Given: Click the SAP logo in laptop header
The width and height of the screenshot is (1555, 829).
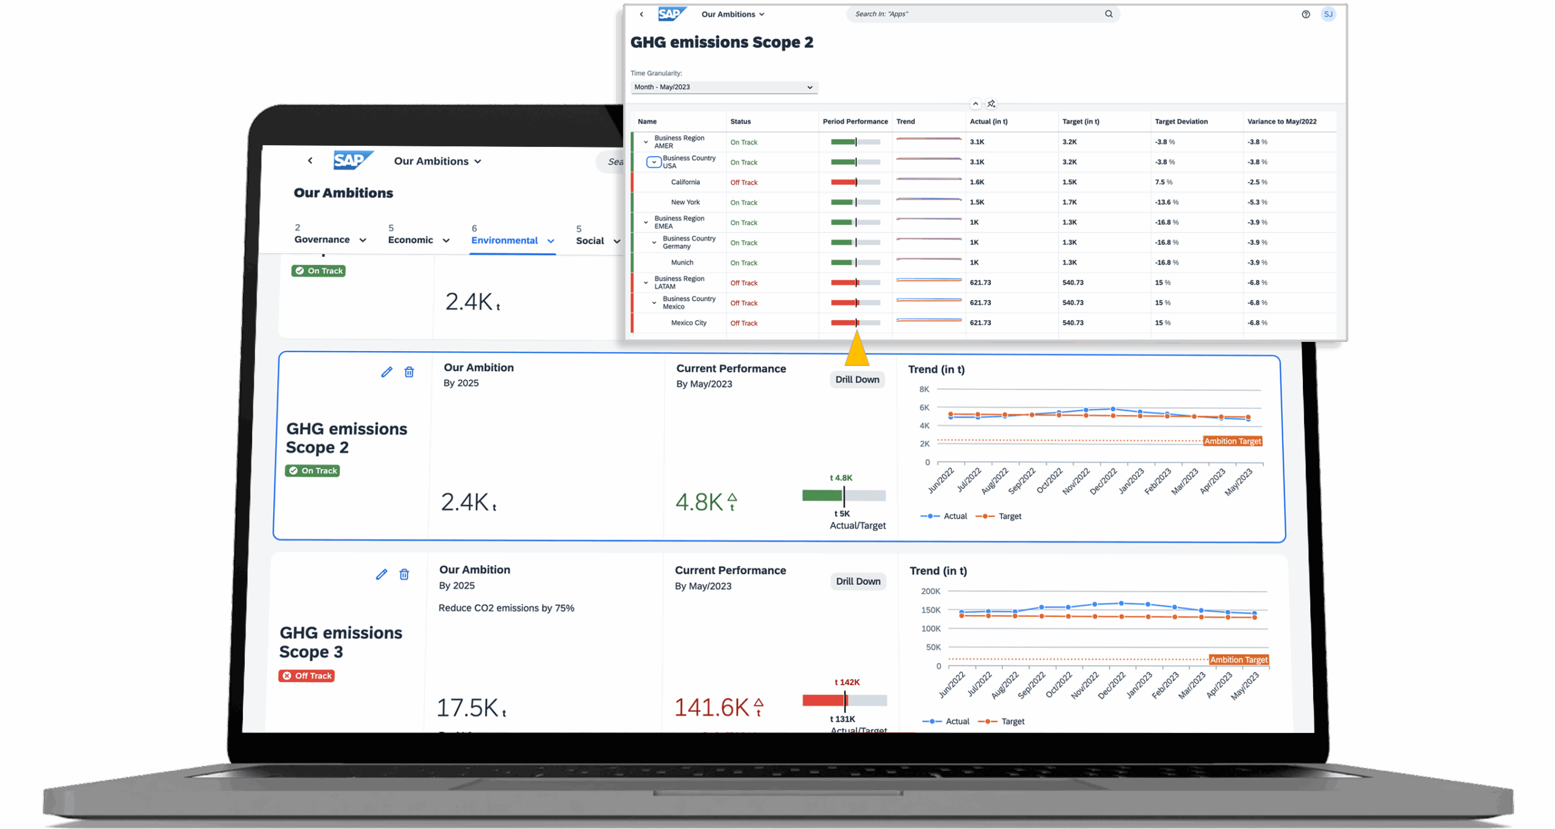Looking at the screenshot, I should [x=352, y=160].
